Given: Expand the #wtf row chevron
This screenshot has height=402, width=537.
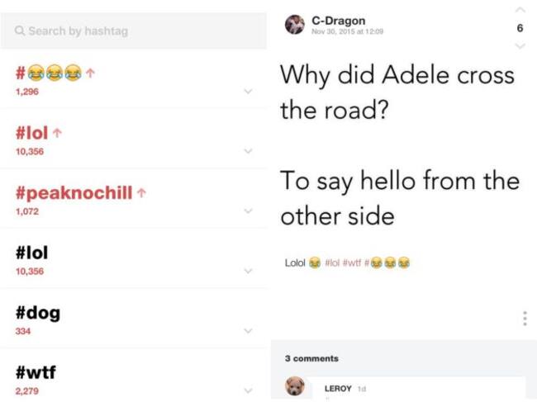Looking at the screenshot, I should (248, 390).
